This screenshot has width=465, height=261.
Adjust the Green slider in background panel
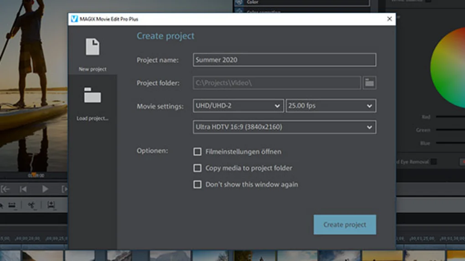coord(450,130)
